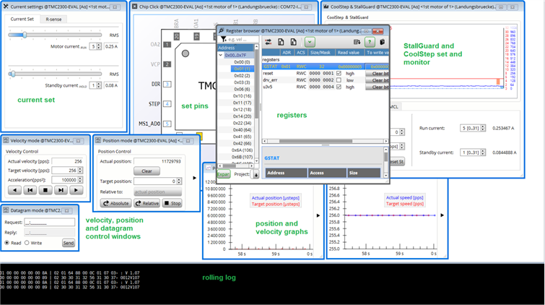The image size is (545, 305).
Task: Click the green help question-mark icon
Action: [x=370, y=43]
